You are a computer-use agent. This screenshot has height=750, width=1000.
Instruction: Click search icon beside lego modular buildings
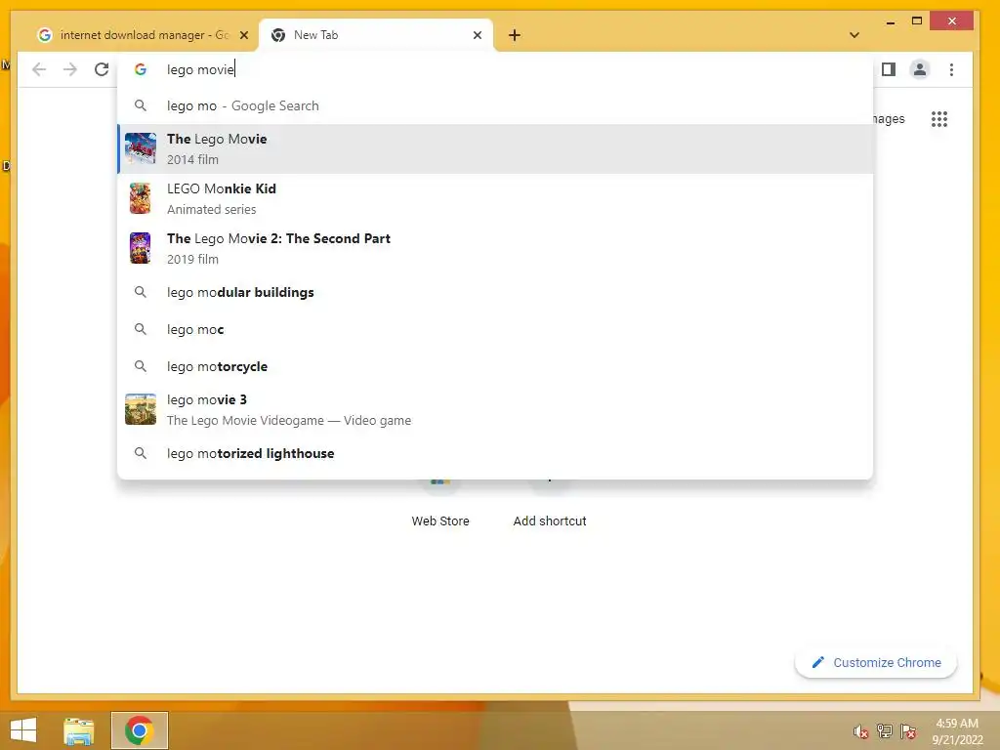pyautogui.click(x=141, y=292)
